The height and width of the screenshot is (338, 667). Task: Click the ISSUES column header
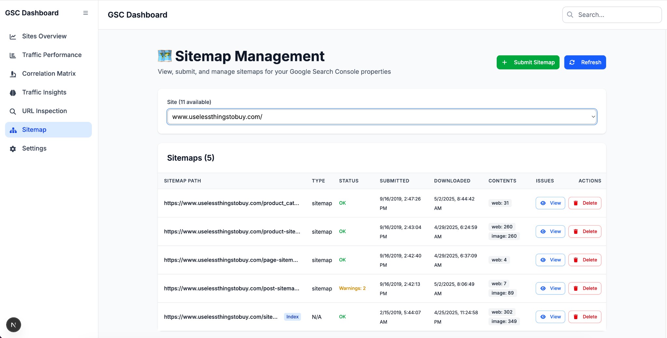[x=545, y=181]
